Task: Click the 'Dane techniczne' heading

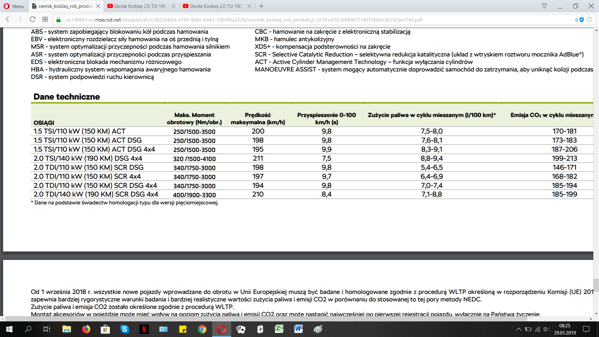Action: coord(66,97)
